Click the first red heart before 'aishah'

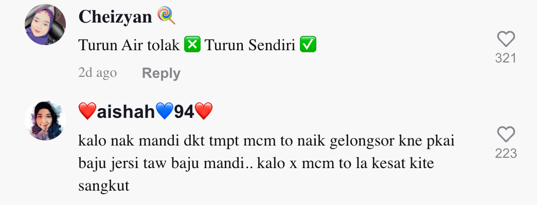click(x=87, y=111)
